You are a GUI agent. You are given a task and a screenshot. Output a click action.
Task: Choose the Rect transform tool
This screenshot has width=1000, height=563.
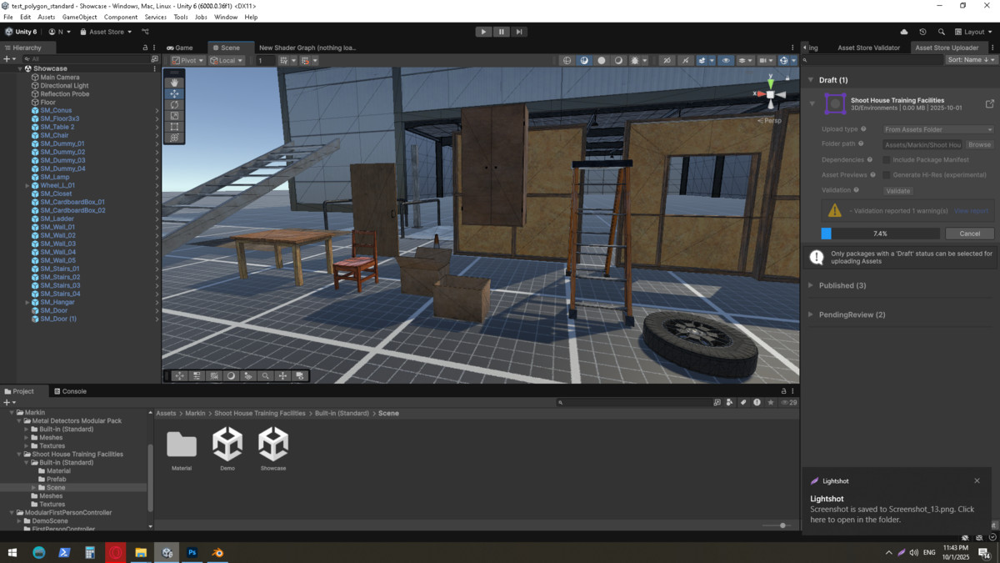tap(174, 127)
